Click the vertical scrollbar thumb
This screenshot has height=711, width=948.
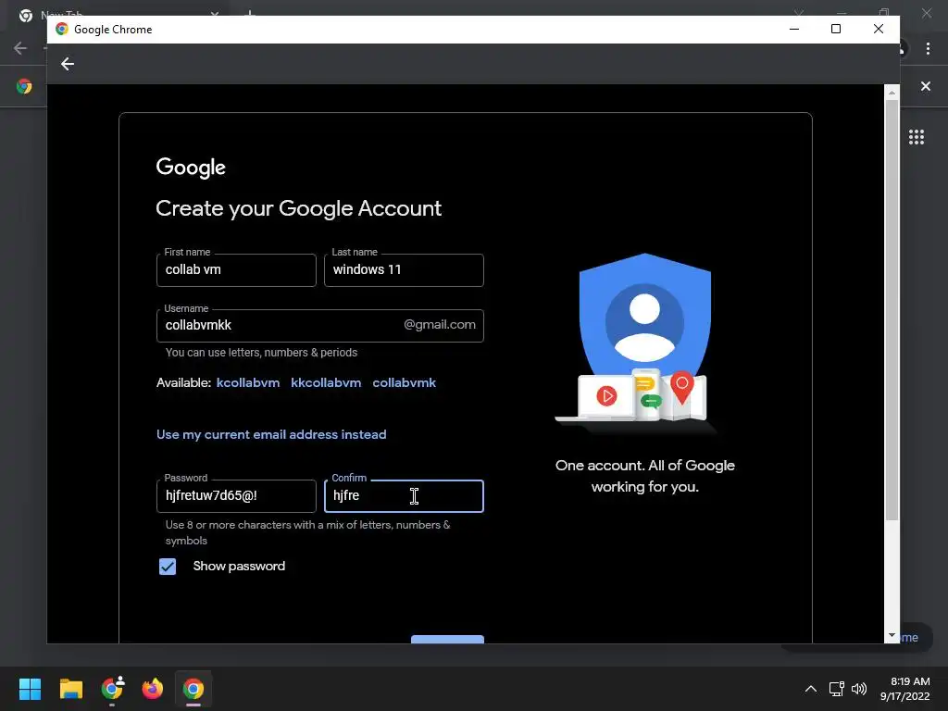pos(892,310)
